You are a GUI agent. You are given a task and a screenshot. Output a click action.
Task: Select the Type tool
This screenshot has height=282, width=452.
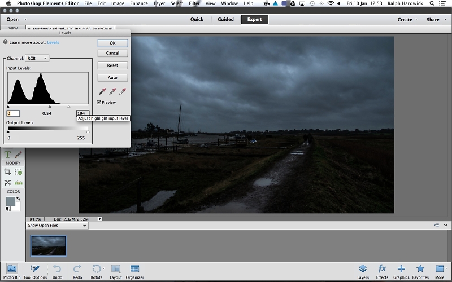[7, 155]
